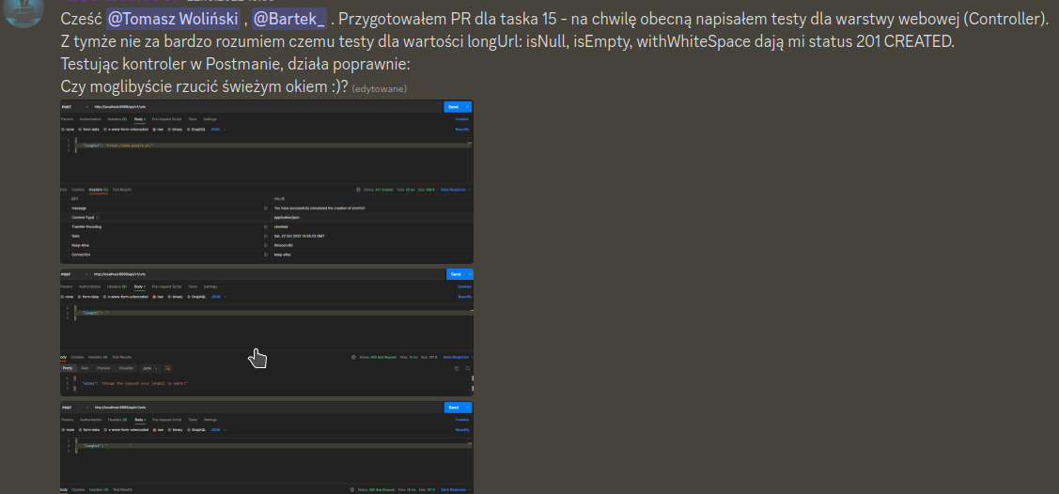The height and width of the screenshot is (494, 1059).
Task: Click the @Tomasz Woliński mention
Action: click(x=172, y=18)
